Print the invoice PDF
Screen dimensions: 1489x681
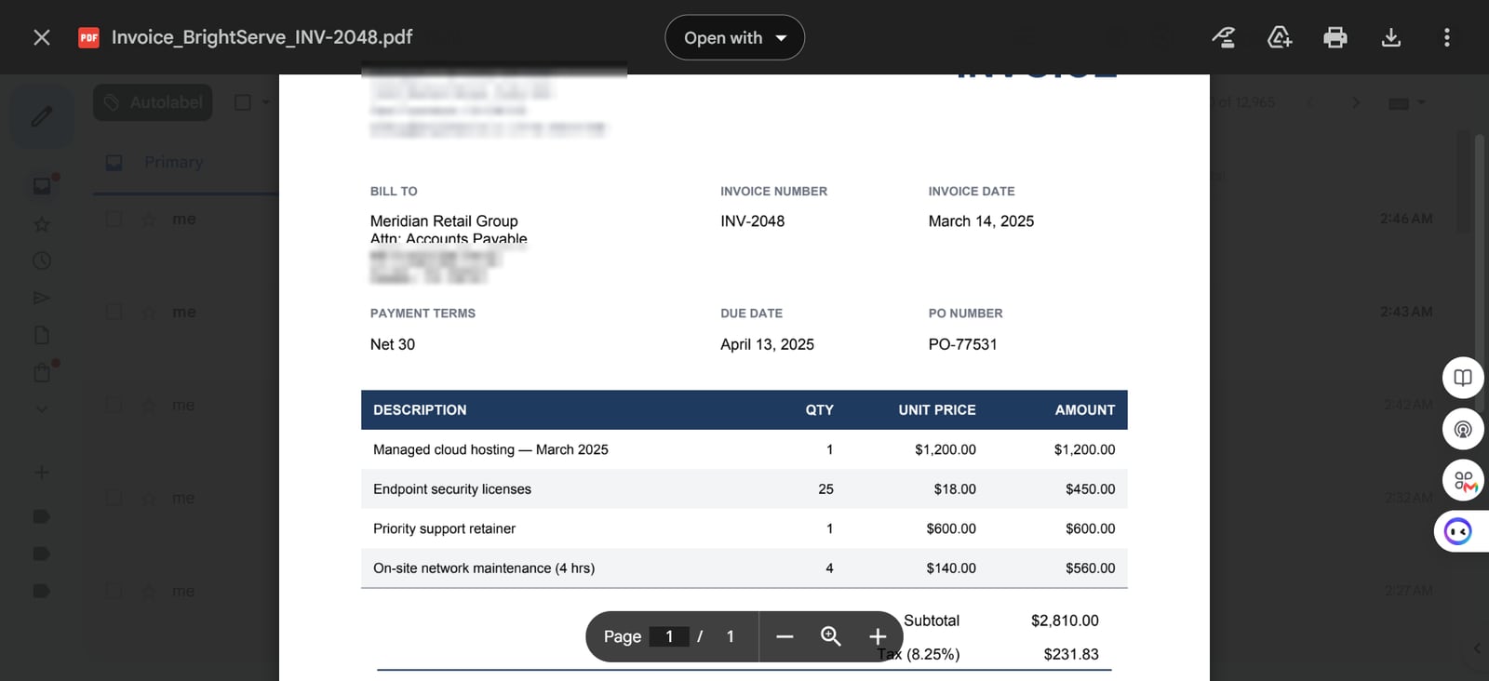point(1335,37)
